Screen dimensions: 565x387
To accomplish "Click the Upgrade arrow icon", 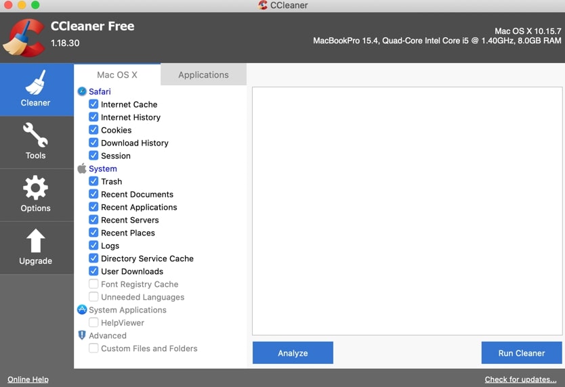I will click(35, 240).
